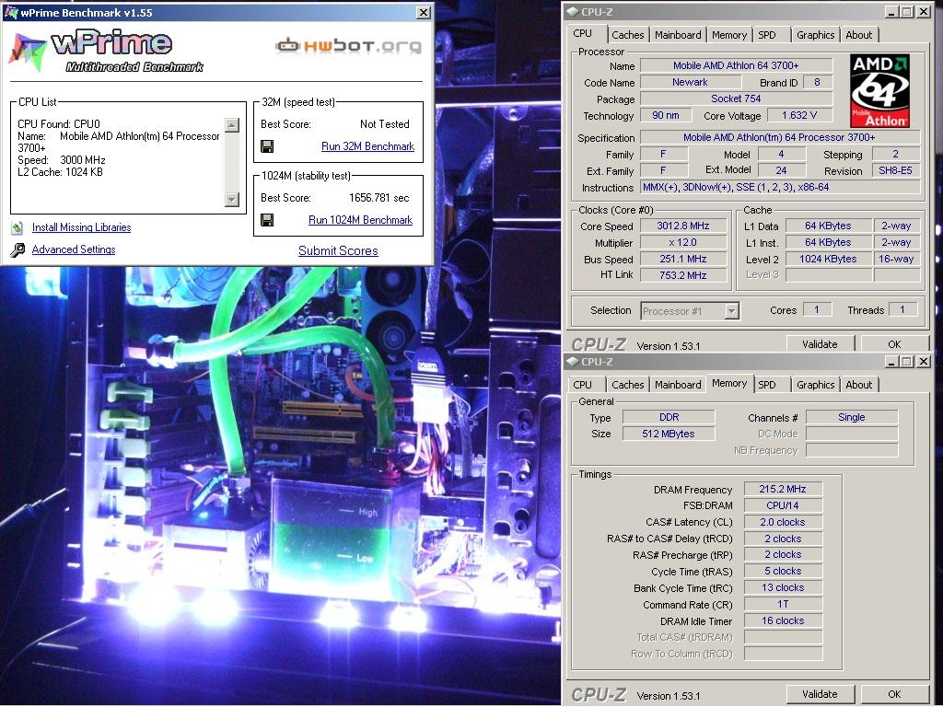943x707 pixels.
Task: Click the Technology value 90 nm
Action: point(665,115)
